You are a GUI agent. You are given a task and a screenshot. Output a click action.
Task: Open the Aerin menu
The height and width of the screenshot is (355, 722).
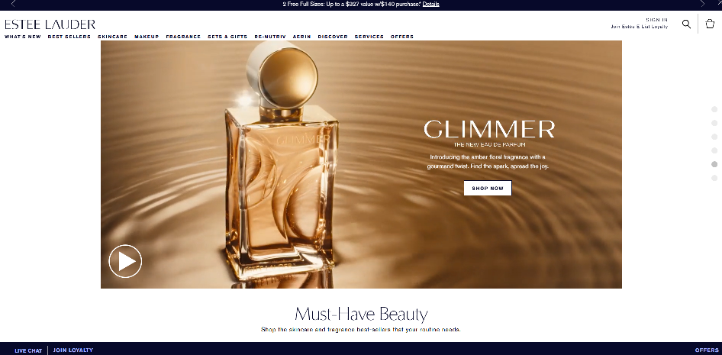301,37
